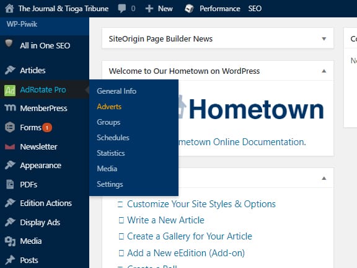Click the Forms notification badge
The width and height of the screenshot is (357, 268).
[x=47, y=128]
